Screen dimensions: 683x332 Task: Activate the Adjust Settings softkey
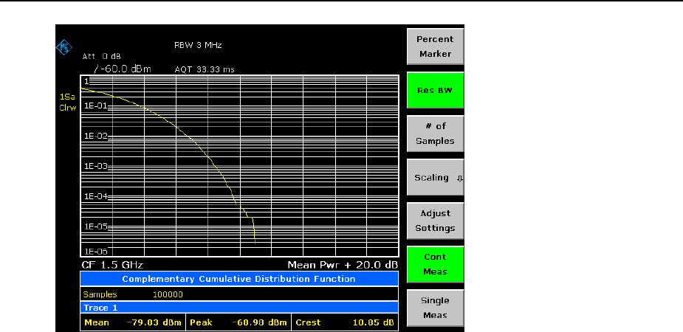(435, 221)
